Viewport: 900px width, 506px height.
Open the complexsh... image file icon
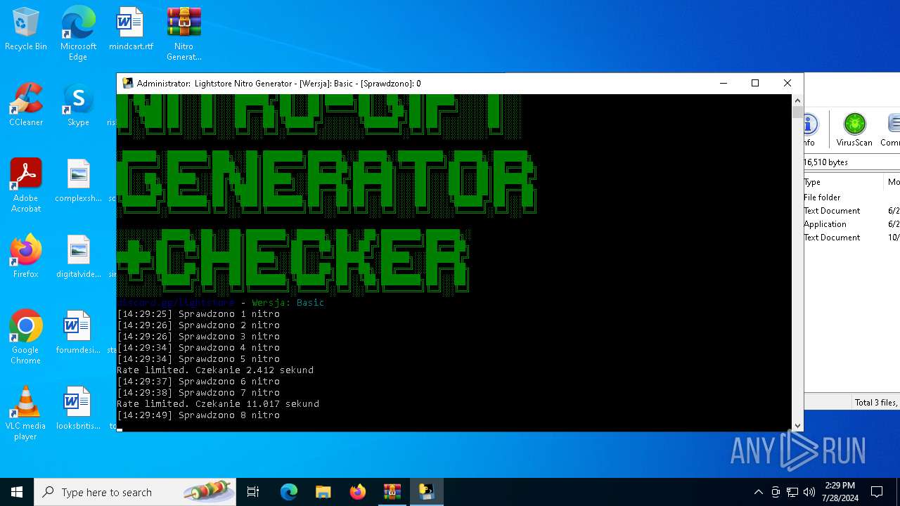[x=78, y=181]
